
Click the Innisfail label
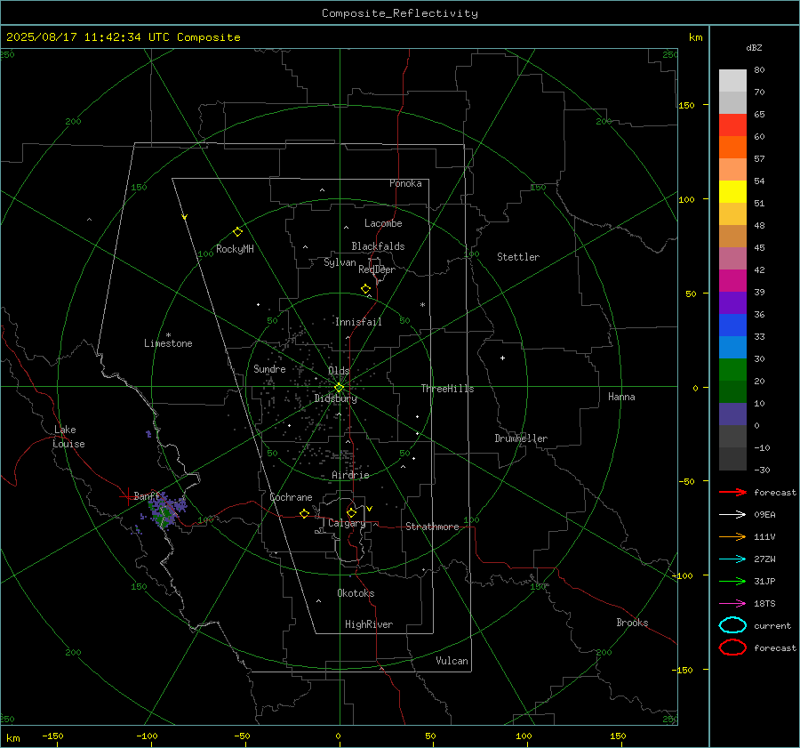click(358, 322)
